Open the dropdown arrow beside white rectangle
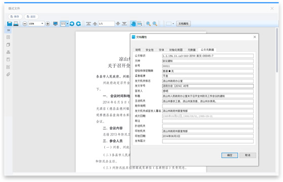283x182 pixels. [173, 24]
